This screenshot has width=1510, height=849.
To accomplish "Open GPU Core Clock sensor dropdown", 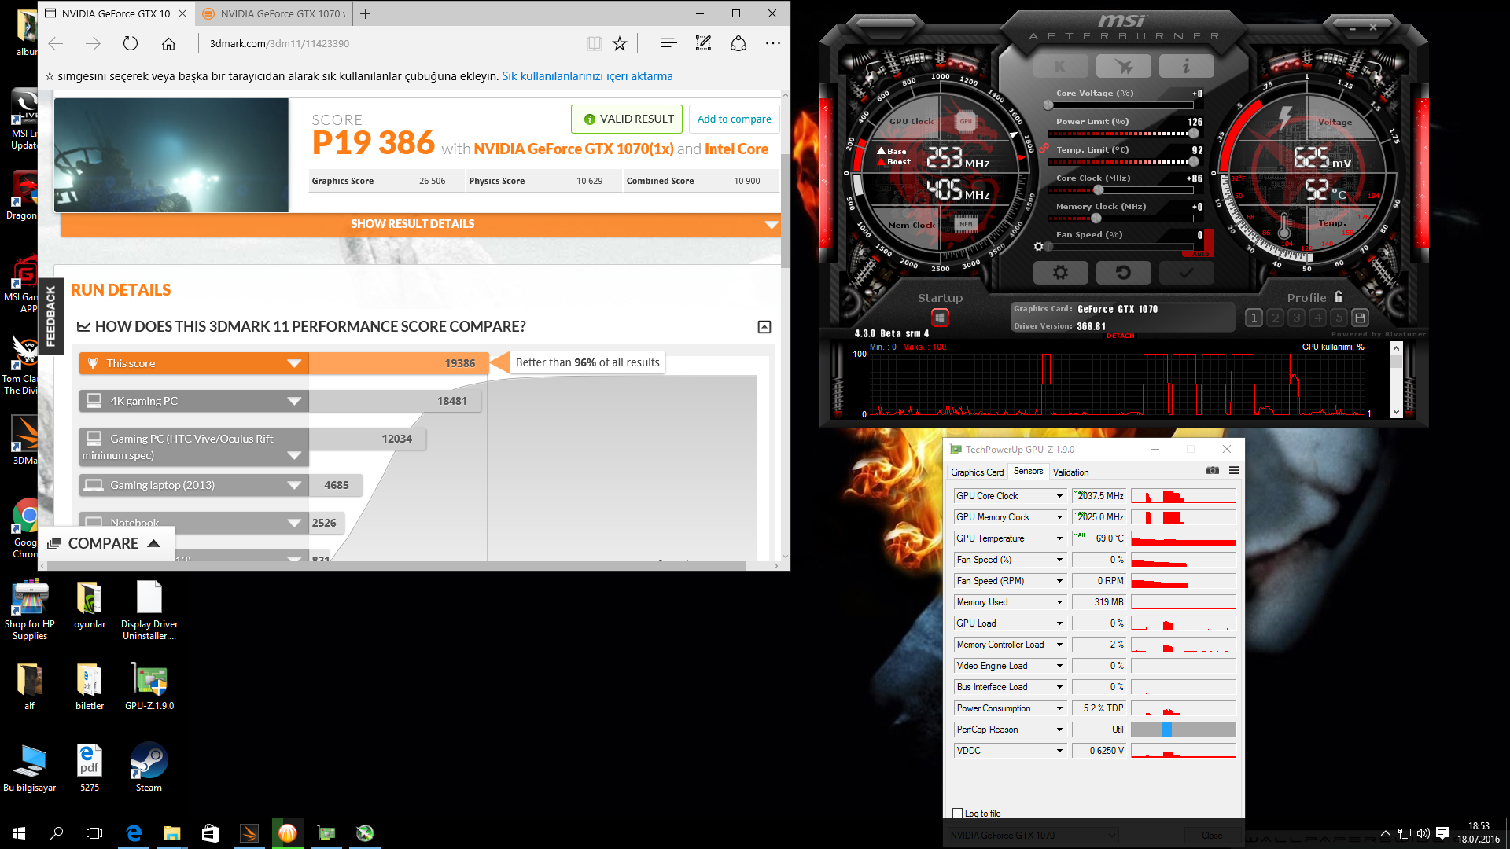I will tap(1059, 496).
